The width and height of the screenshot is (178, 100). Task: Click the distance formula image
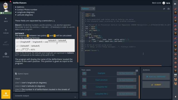tap(45, 46)
